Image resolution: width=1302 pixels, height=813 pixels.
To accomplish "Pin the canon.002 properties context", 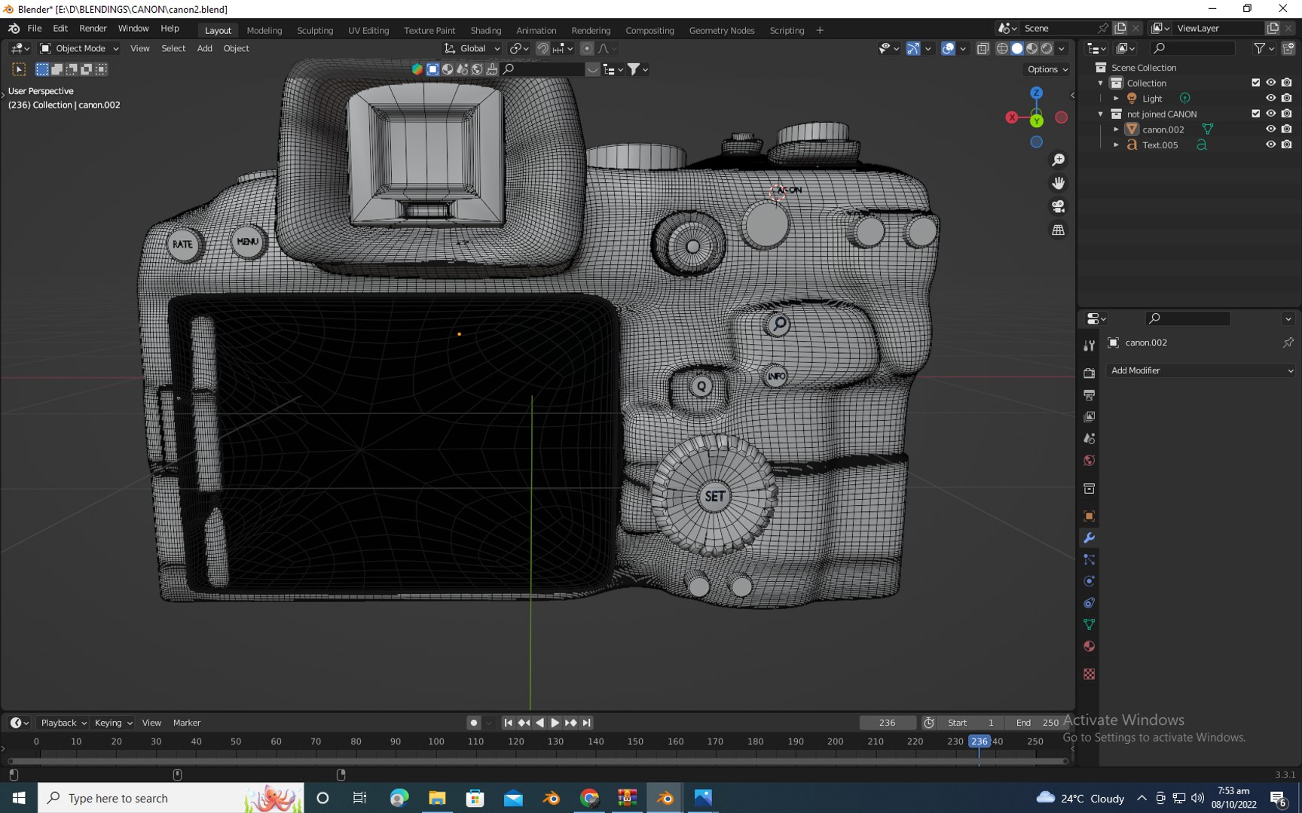I will tap(1288, 343).
